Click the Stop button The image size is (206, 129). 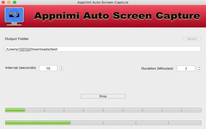103,96
